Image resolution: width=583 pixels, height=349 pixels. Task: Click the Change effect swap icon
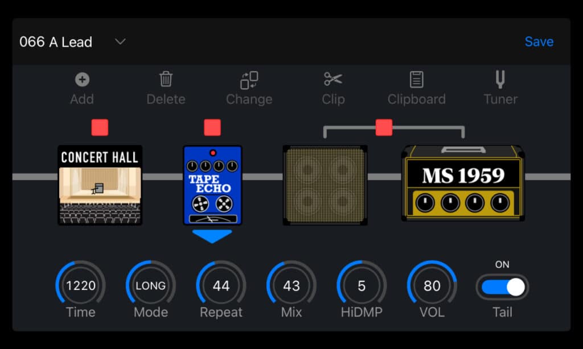249,80
